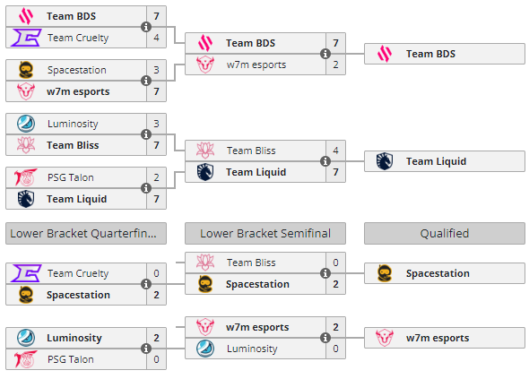Image resolution: width=529 pixels, height=379 pixels.
Task: Select the Lower Bracket Semifinal header
Action: [x=265, y=233]
